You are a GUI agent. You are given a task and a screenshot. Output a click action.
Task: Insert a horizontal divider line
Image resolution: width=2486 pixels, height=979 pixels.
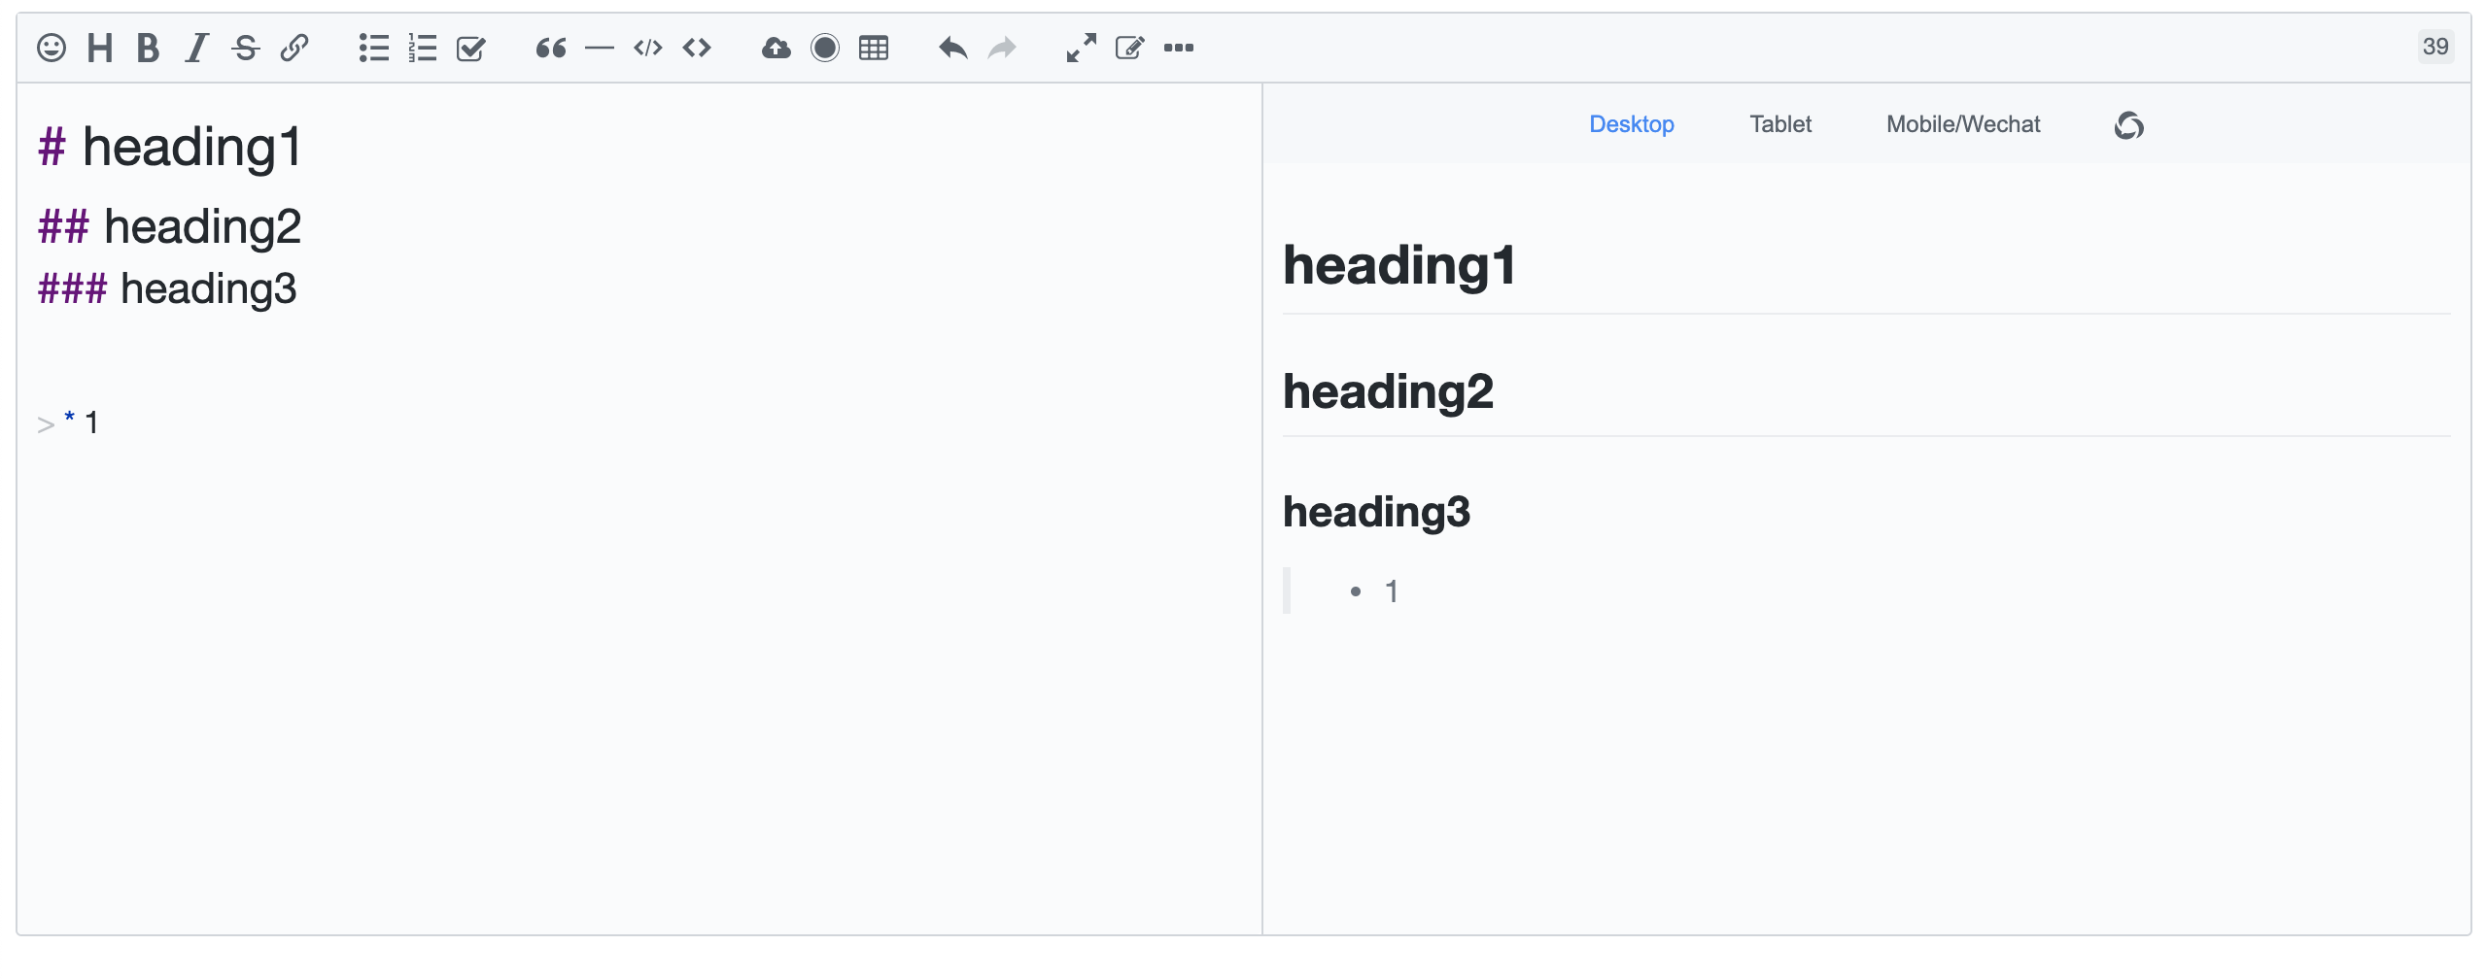(600, 48)
